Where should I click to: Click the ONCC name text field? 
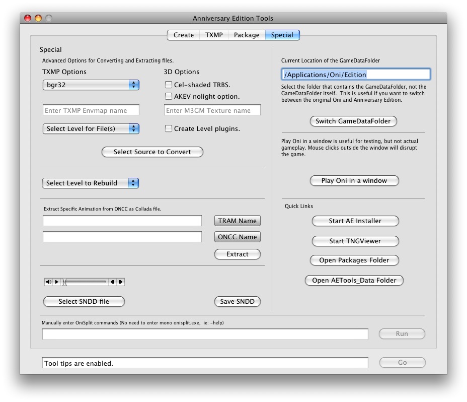pos(122,237)
